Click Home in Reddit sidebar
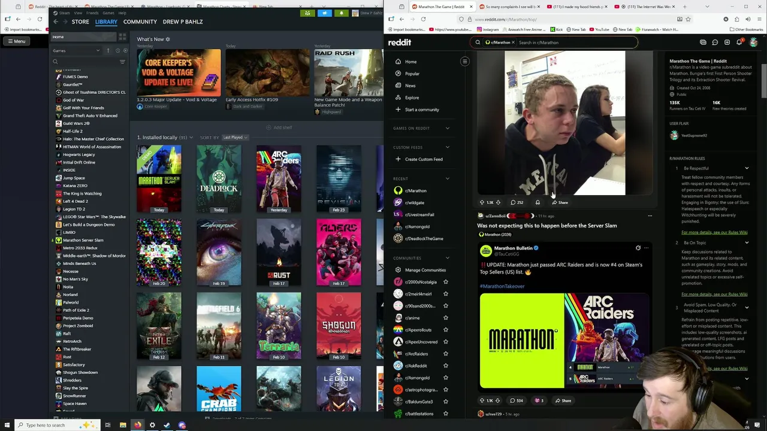The image size is (767, 431). (410, 62)
